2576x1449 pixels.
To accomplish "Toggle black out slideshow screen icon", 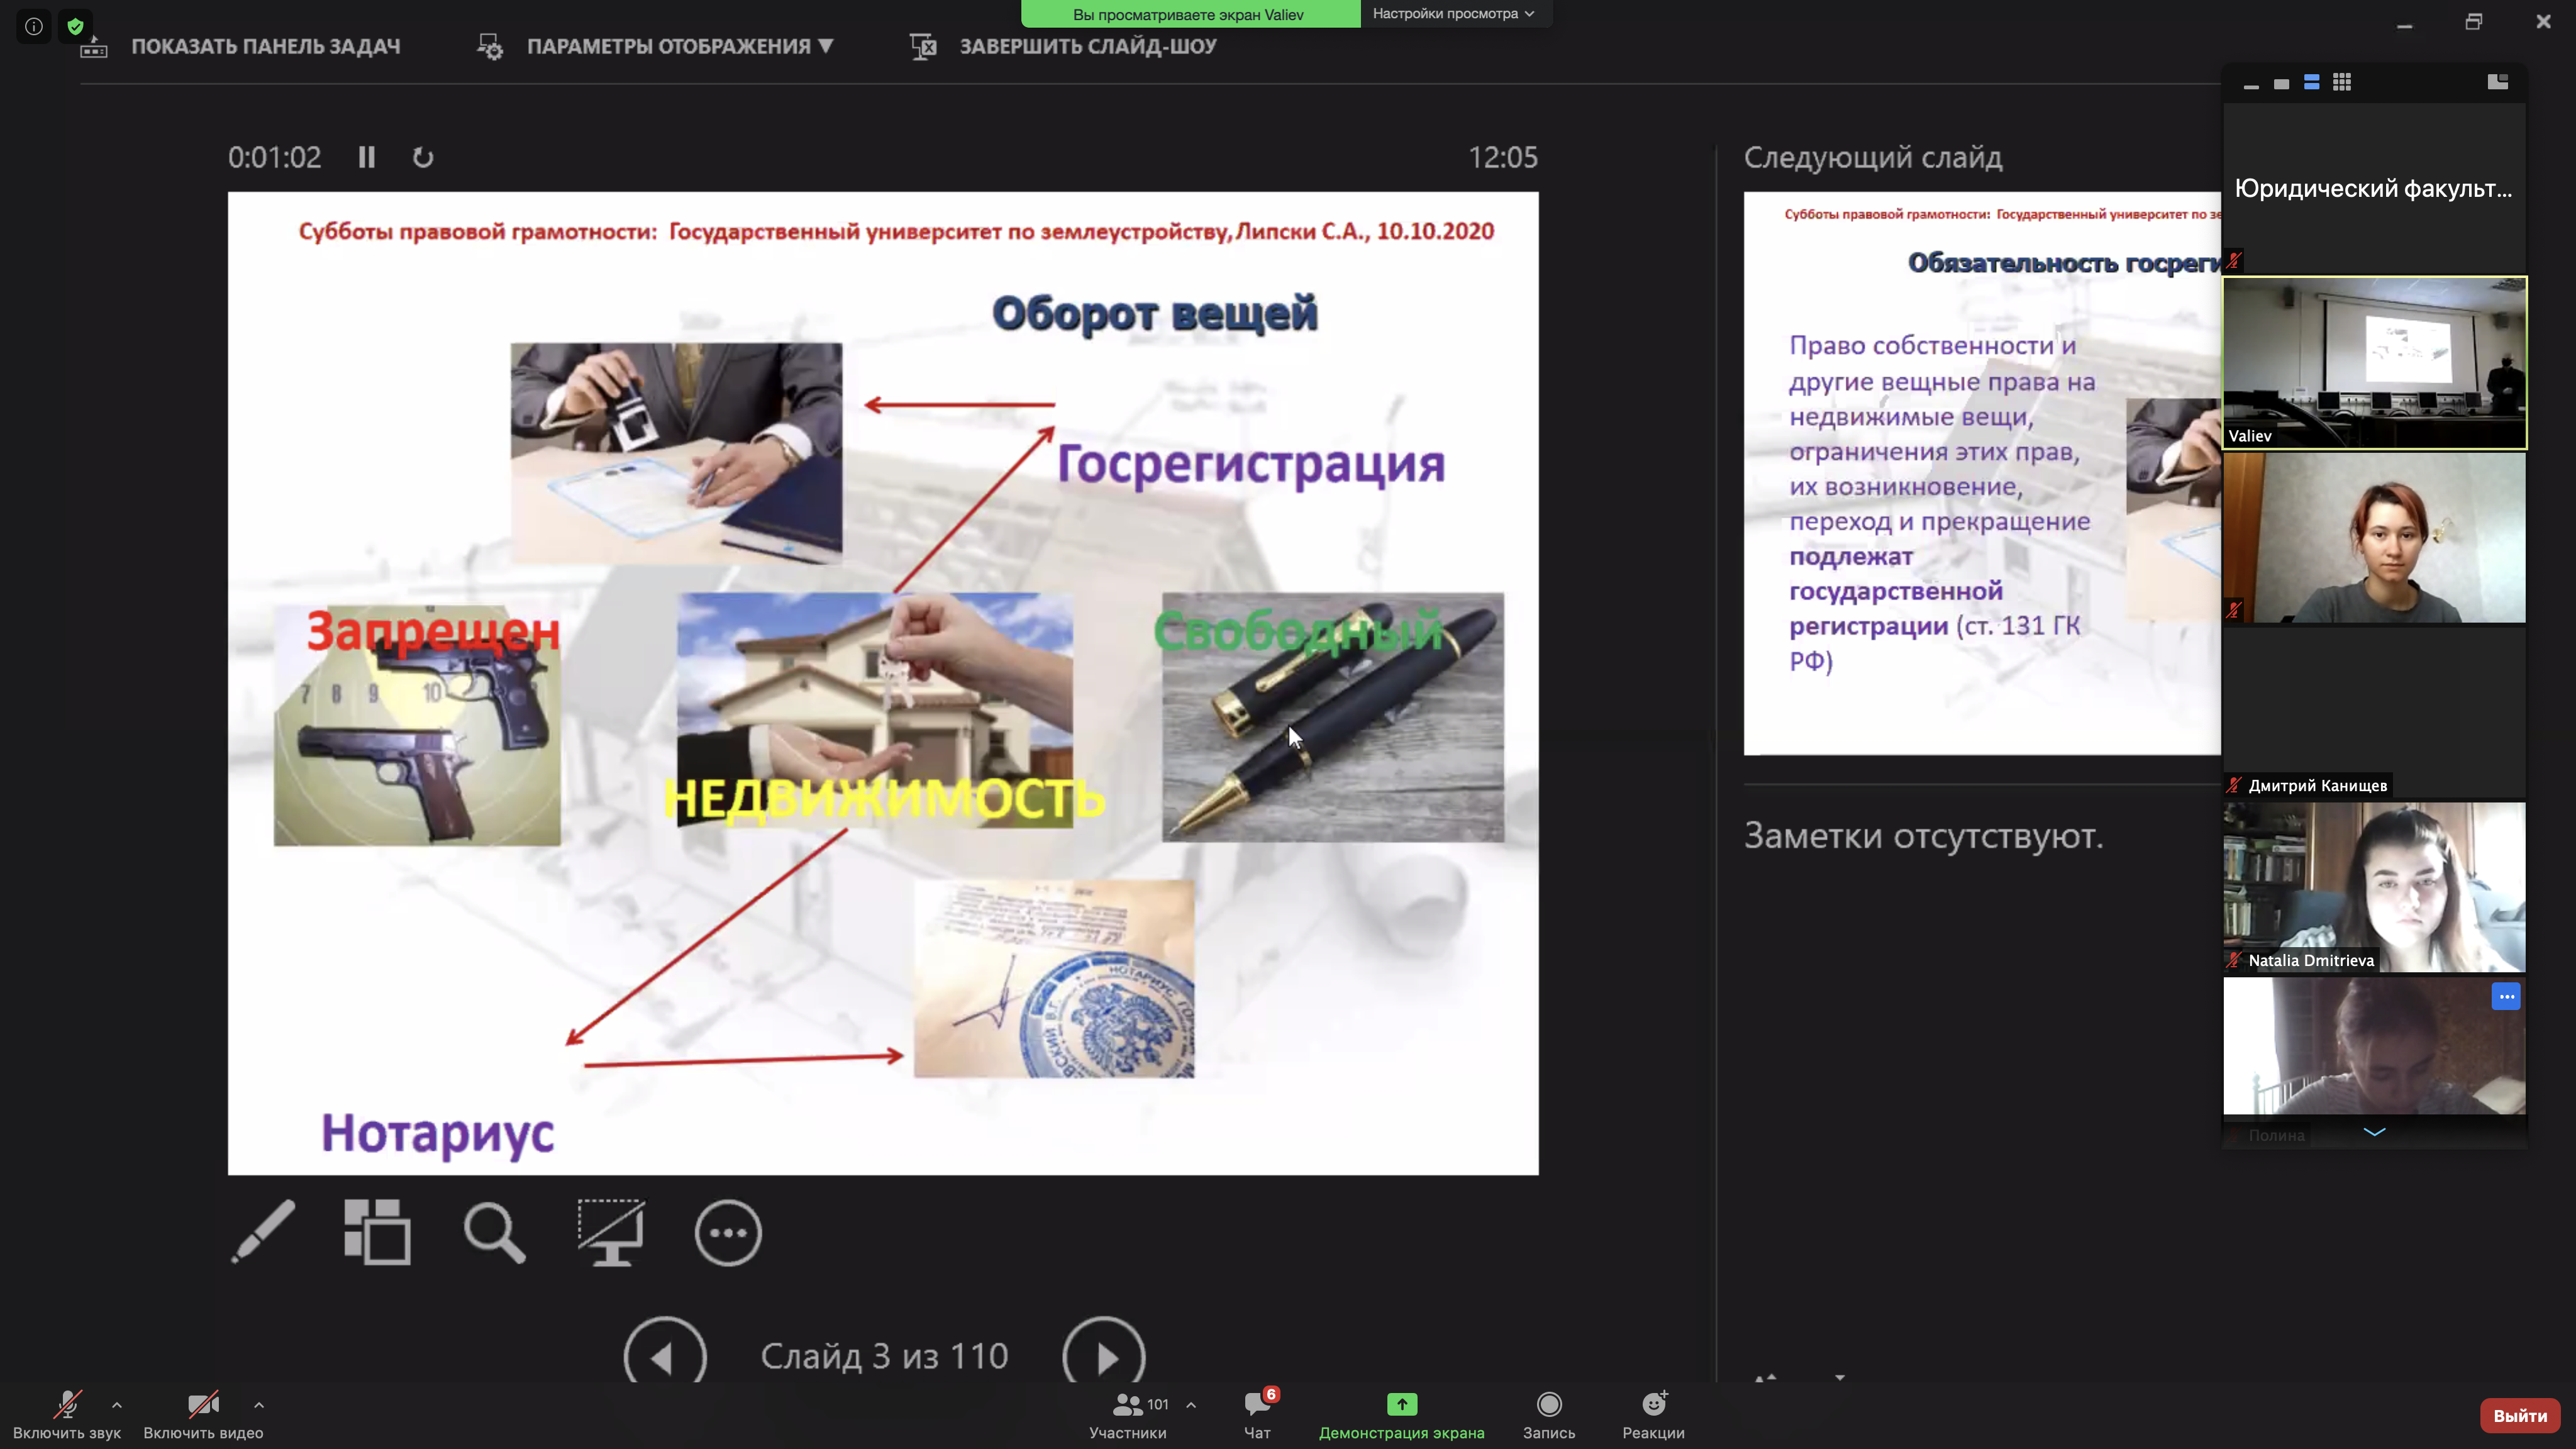I will pos(611,1232).
